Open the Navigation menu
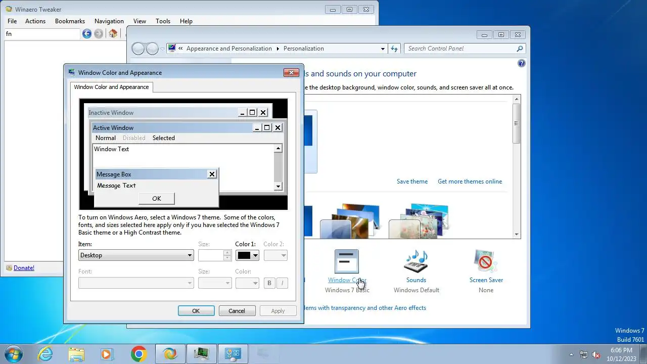Screen dimensions: 647x364 click(x=109, y=21)
